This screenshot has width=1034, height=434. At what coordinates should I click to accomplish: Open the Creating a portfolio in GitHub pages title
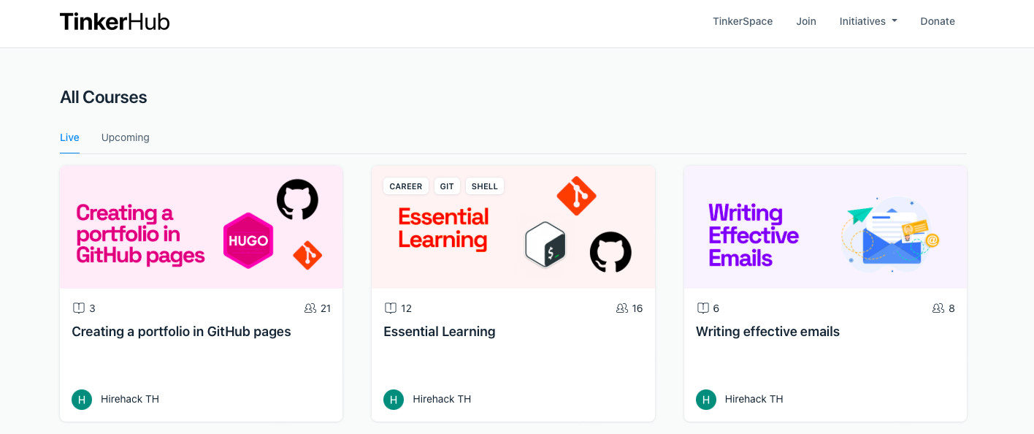[181, 332]
